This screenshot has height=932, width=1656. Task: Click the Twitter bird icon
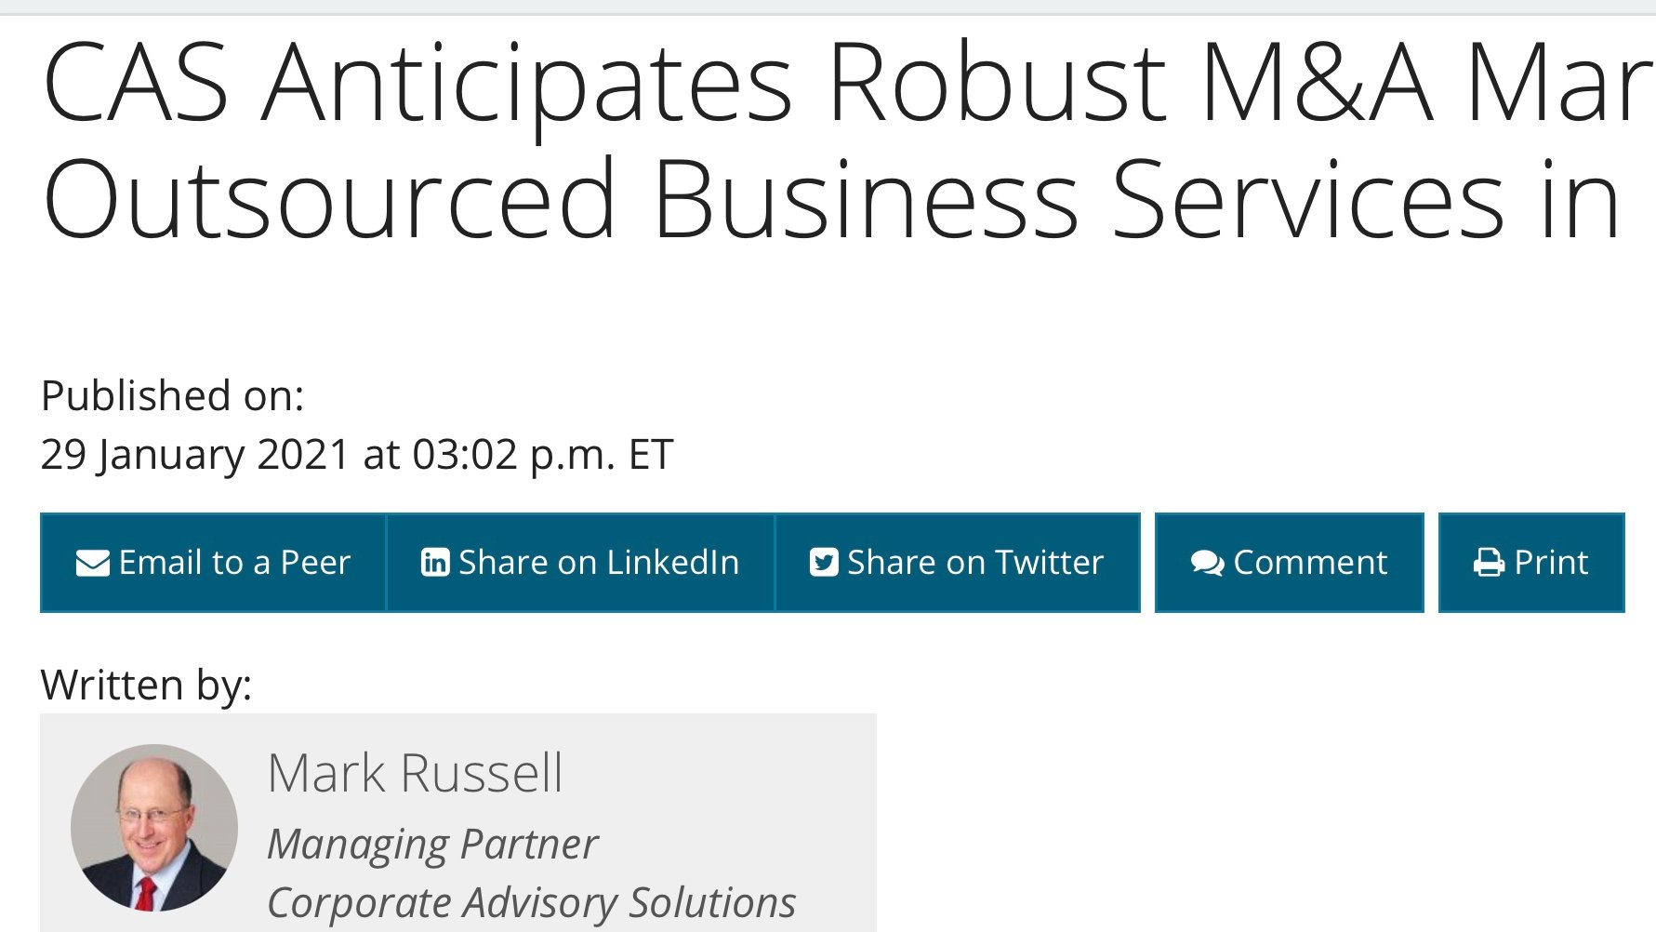pos(824,563)
